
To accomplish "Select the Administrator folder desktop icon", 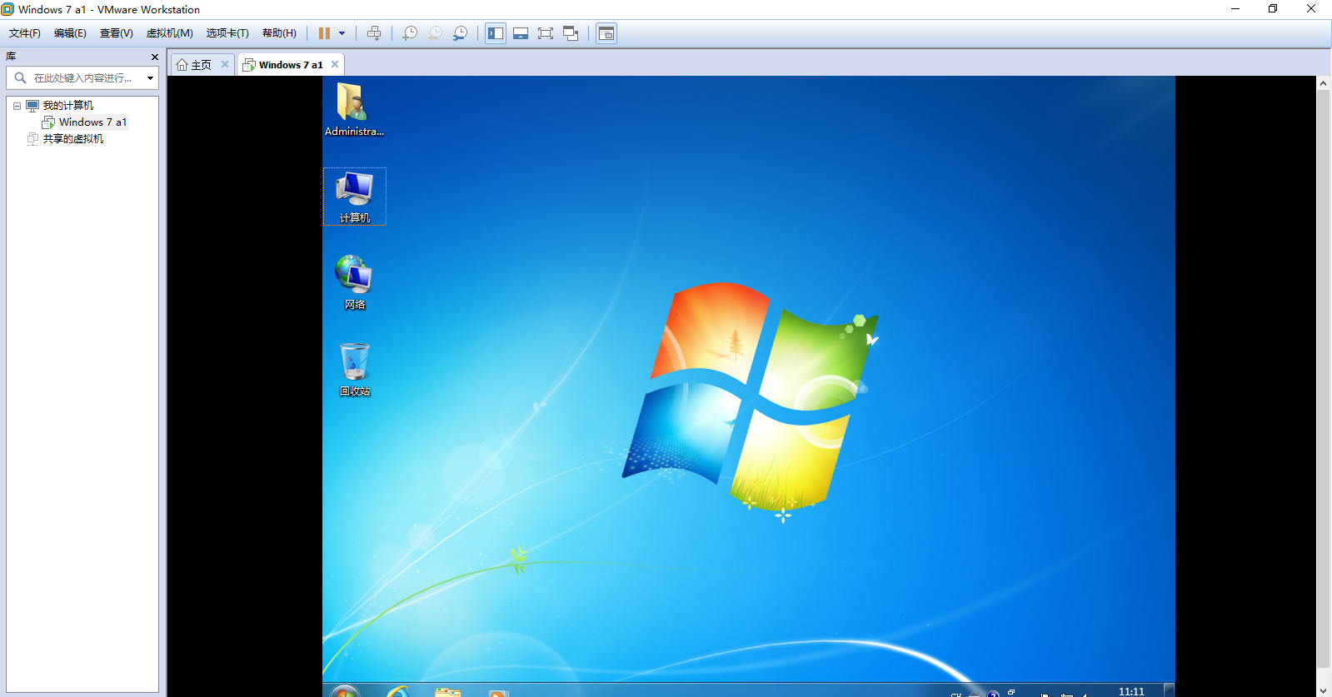I will pyautogui.click(x=354, y=110).
